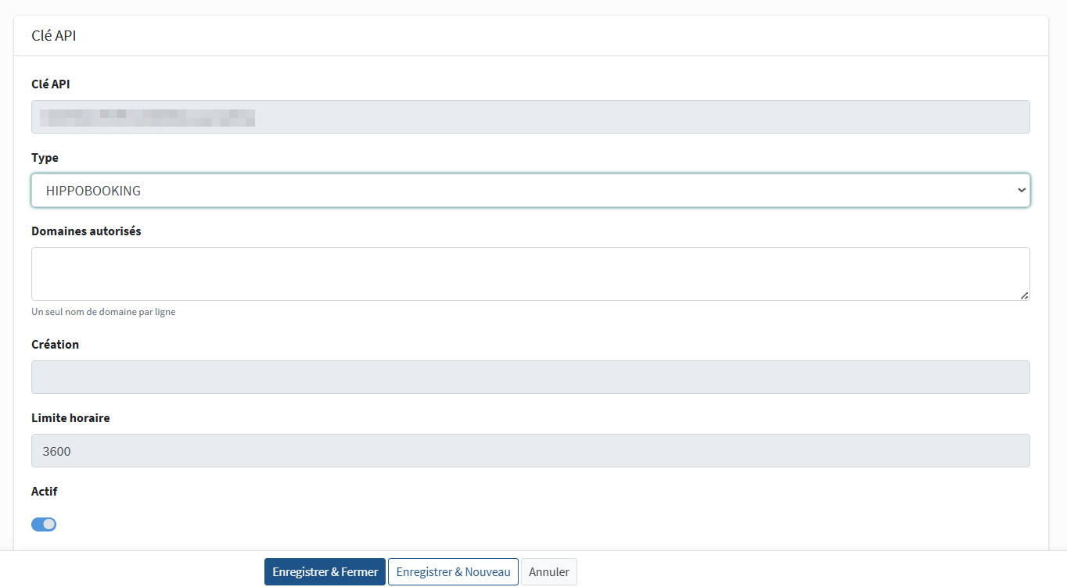Viewport: 1067px width, 587px height.
Task: Click the resize handle of domains textarea
Action: (1024, 295)
